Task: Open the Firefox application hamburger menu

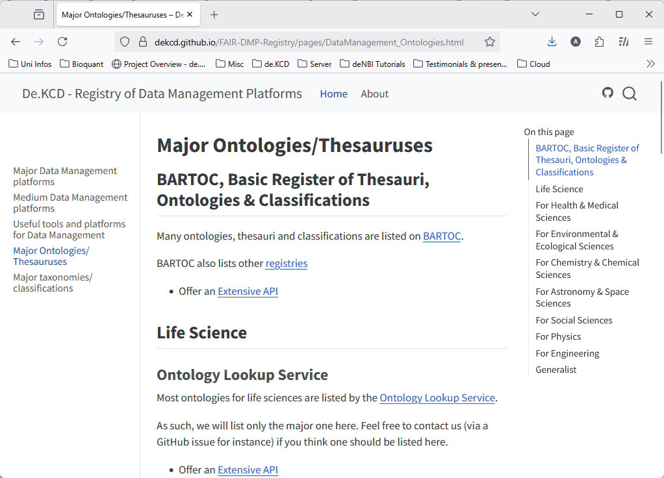Action: pyautogui.click(x=648, y=41)
